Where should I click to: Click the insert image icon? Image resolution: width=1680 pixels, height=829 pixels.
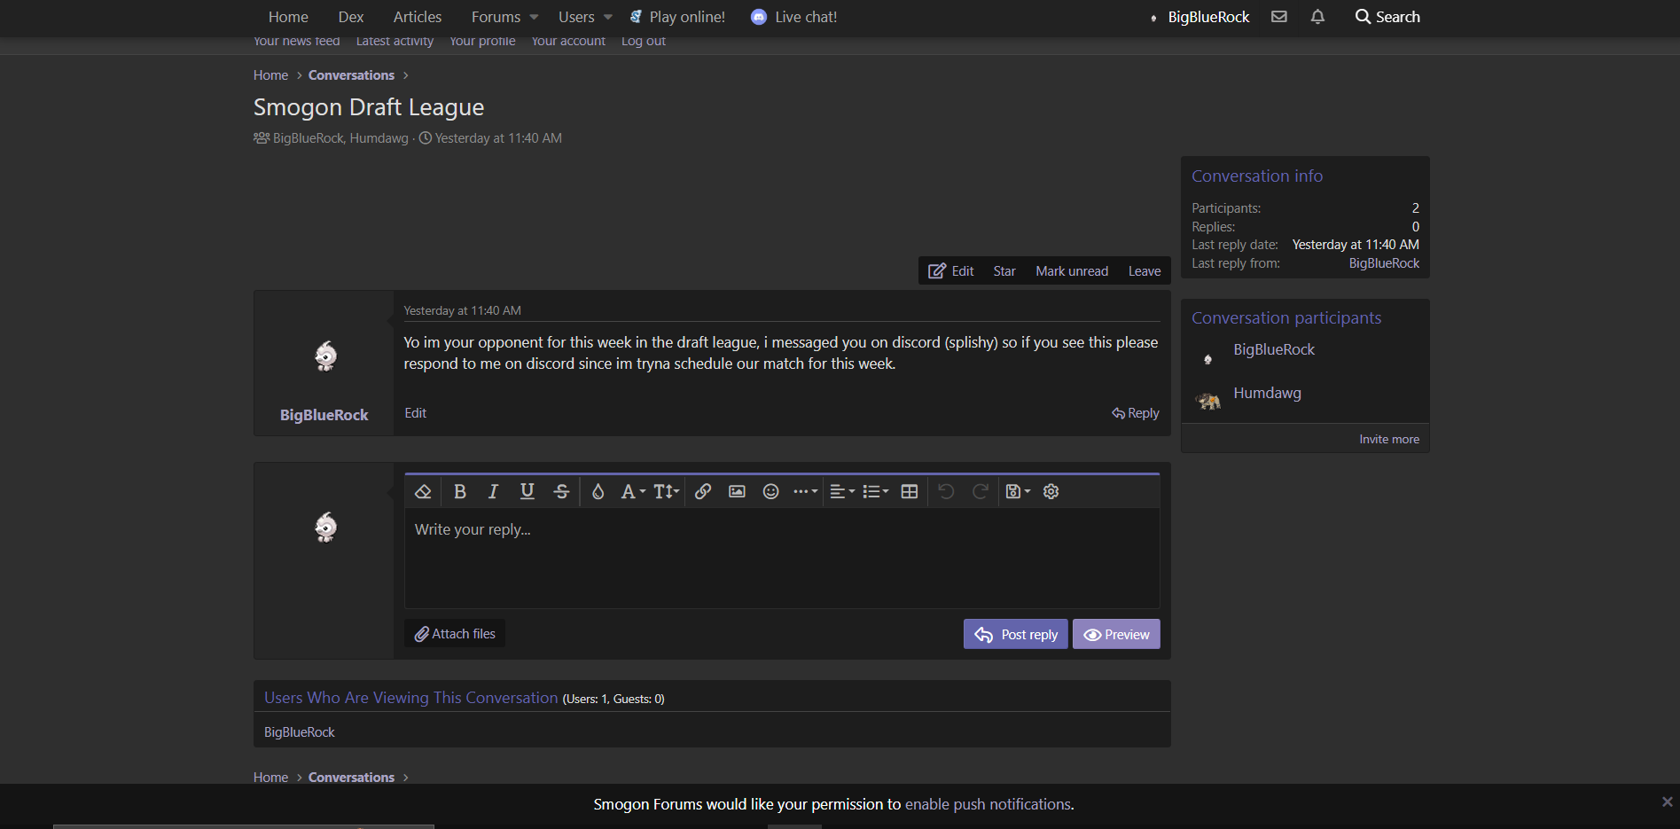pyautogui.click(x=737, y=491)
